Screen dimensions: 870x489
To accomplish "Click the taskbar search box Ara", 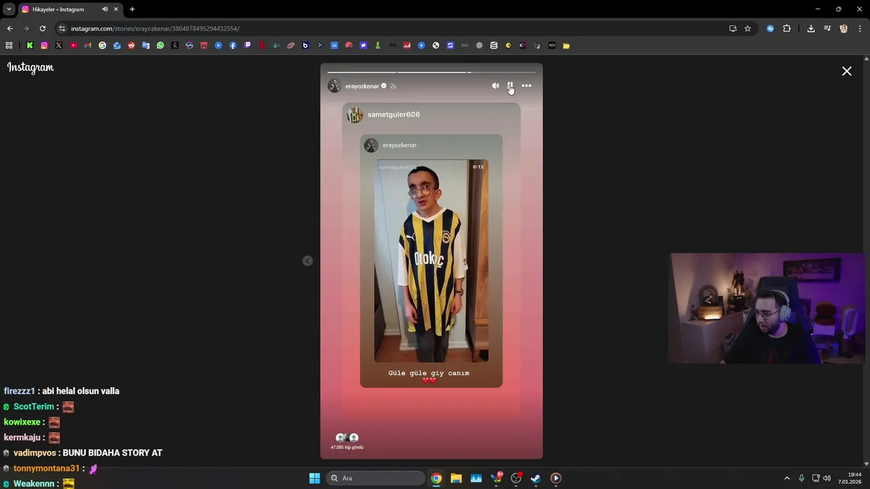I will click(x=375, y=478).
